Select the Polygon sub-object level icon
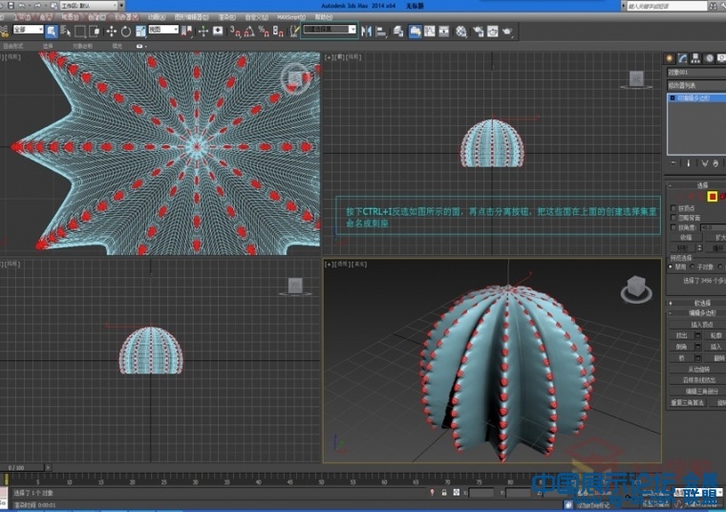The height and width of the screenshot is (512, 726). tap(712, 197)
